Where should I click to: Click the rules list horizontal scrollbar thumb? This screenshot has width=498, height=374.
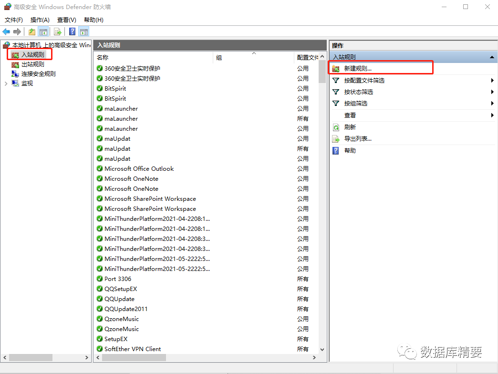pos(134,357)
